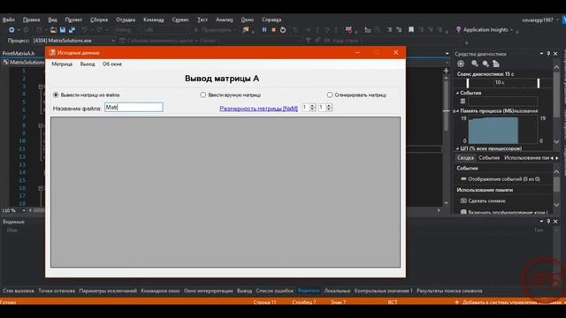Open the Локальные bottom tab
The height and width of the screenshot is (318, 566).
click(x=337, y=291)
